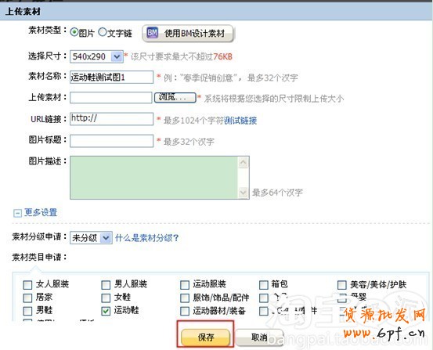Enable the 箱包 category checkbox

[x=264, y=285]
